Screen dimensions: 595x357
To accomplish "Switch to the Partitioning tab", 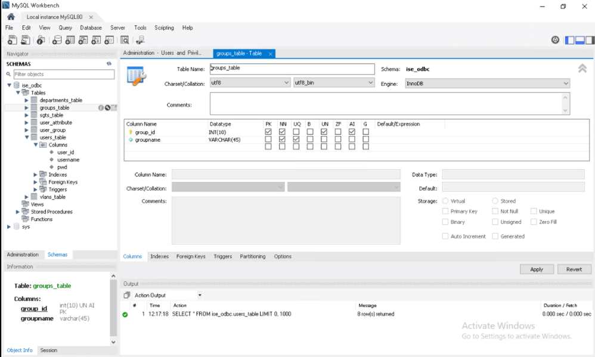I will coord(253,256).
